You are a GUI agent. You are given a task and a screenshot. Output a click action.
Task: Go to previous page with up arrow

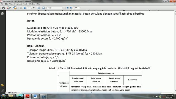[21, 8]
